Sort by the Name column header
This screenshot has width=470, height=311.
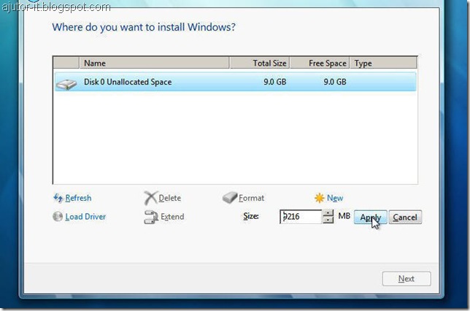pyautogui.click(x=154, y=63)
